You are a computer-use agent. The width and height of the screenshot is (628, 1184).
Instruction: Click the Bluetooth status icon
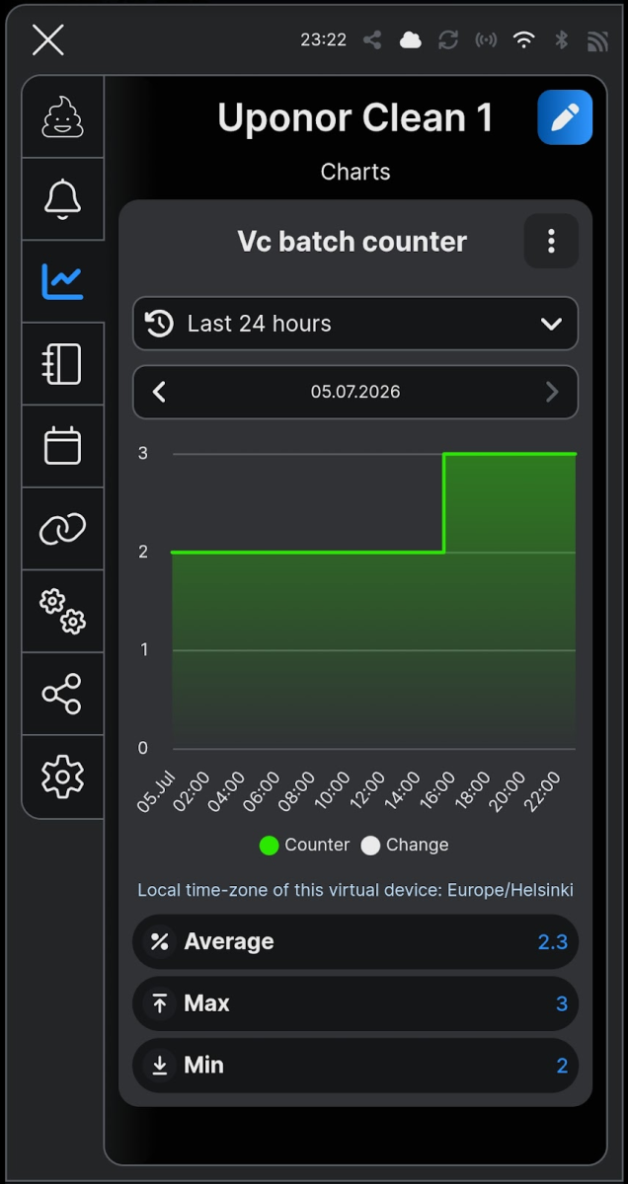click(x=561, y=39)
